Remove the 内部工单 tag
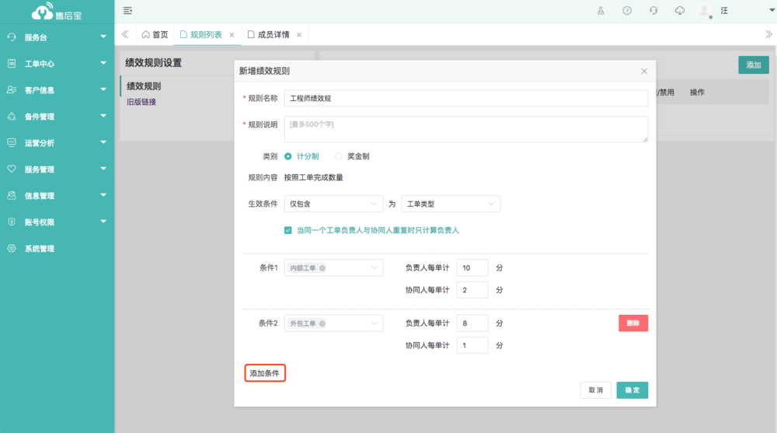 [322, 268]
